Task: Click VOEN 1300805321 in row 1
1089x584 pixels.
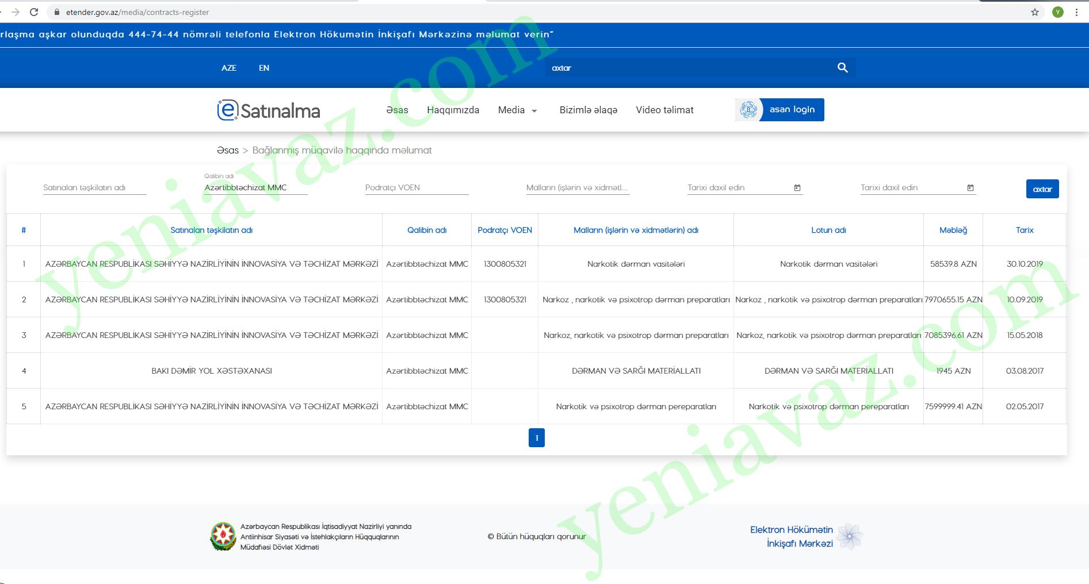Action: (x=505, y=264)
